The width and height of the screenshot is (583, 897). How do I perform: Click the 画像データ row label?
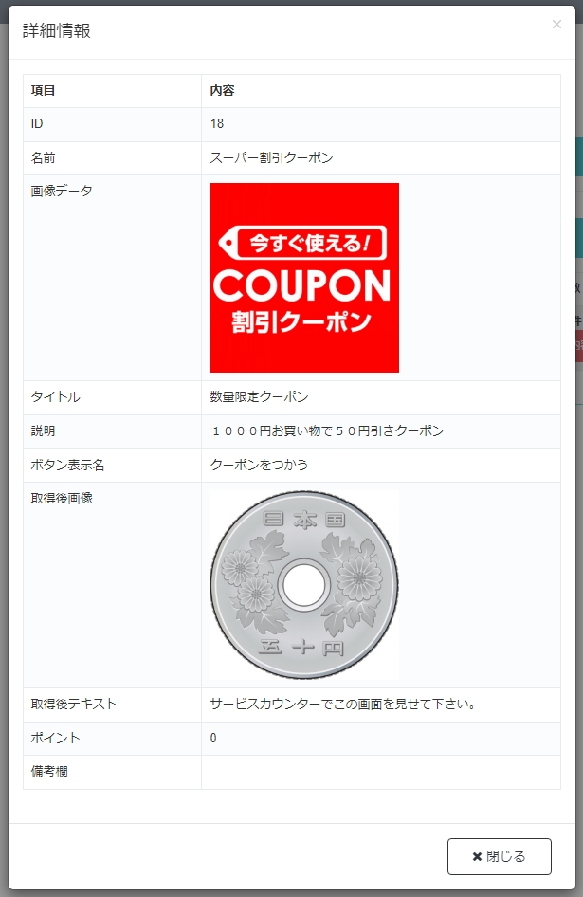62,192
